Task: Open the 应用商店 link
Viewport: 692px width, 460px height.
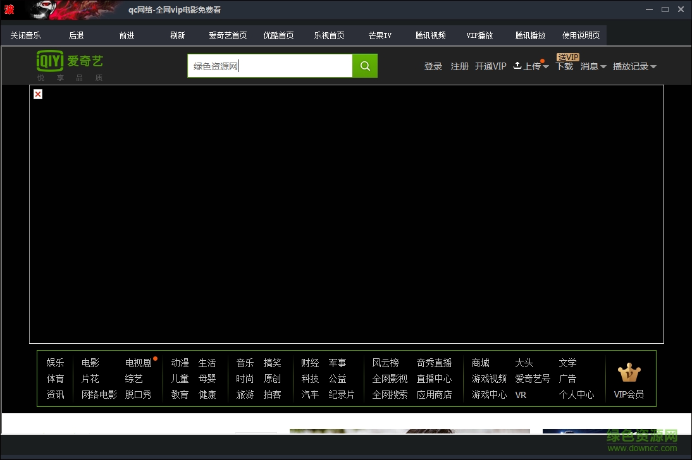Action: pyautogui.click(x=435, y=394)
